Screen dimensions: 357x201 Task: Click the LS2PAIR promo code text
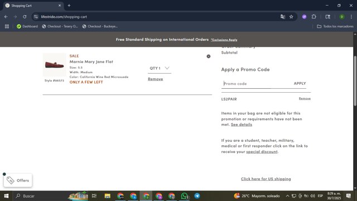click(x=229, y=99)
